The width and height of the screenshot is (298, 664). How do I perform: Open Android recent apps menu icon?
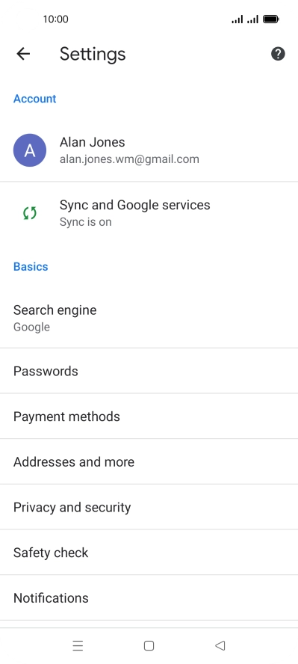click(x=78, y=645)
